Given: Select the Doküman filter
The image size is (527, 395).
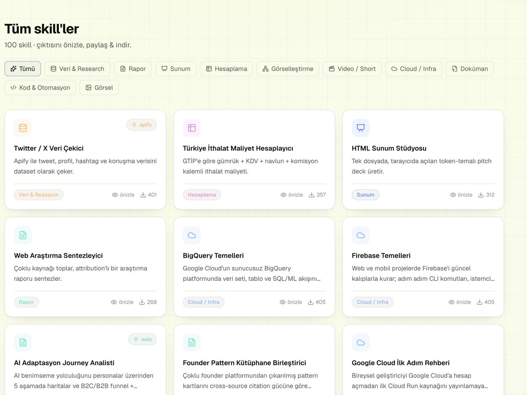Looking at the screenshot, I should [x=470, y=68].
